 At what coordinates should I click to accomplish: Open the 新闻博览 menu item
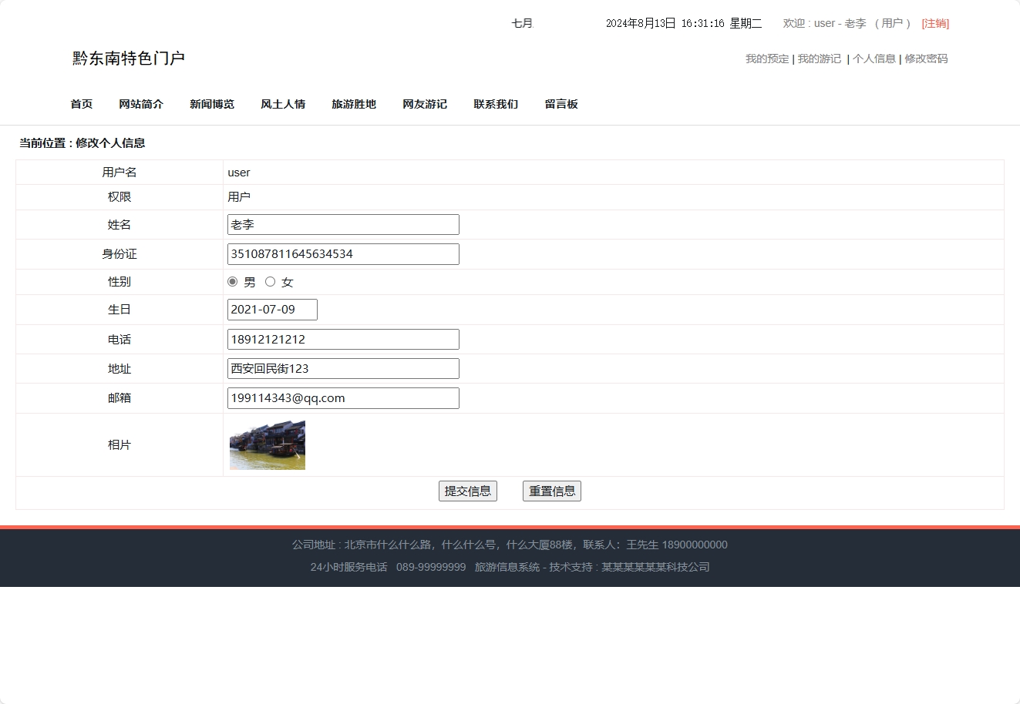tap(212, 104)
